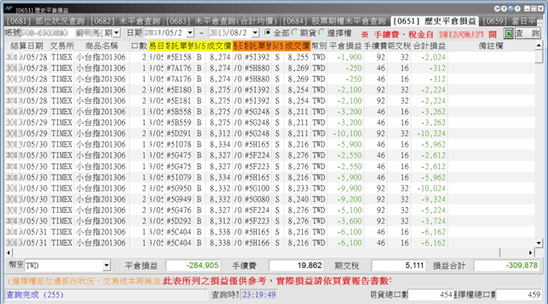The width and height of the screenshot is (548, 304).
Task: Click sell order cell #5H166
Action: (x=257, y=243)
